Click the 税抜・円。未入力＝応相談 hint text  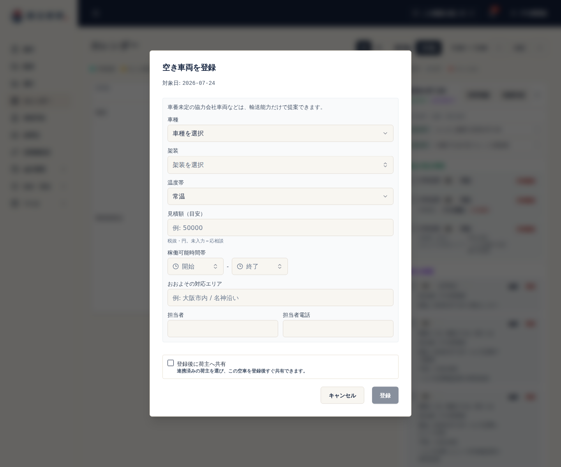[x=196, y=241]
